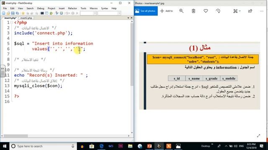Open the command prompt black window icon

[x=42, y=13]
